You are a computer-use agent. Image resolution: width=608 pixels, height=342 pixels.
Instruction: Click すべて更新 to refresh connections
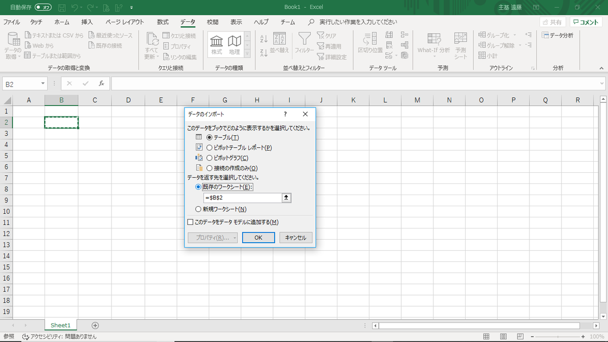[151, 45]
